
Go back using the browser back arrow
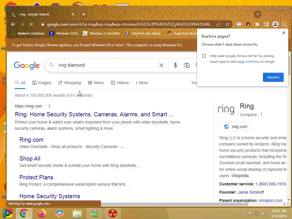click(13, 25)
